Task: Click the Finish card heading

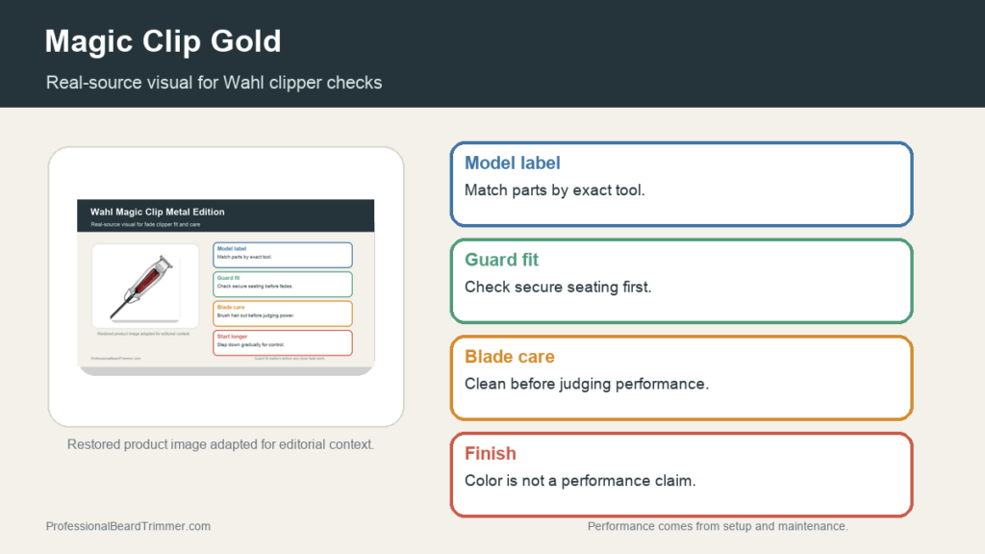Action: click(x=490, y=454)
